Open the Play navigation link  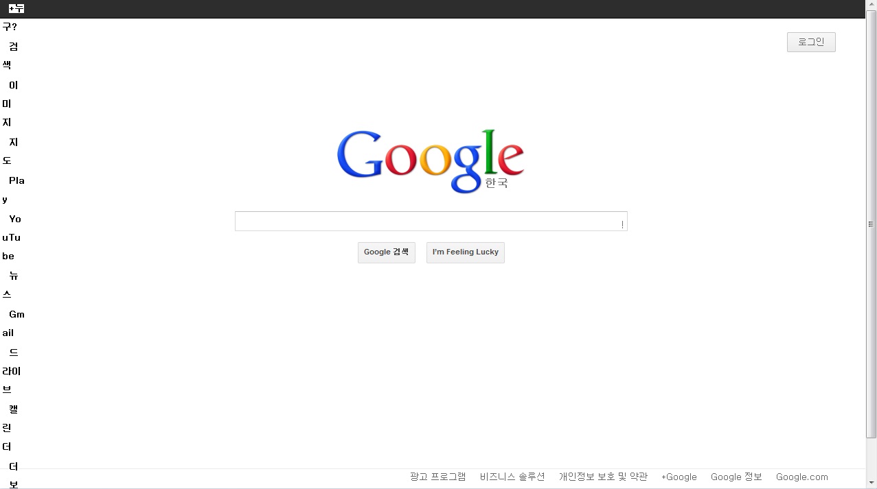pyautogui.click(x=13, y=190)
